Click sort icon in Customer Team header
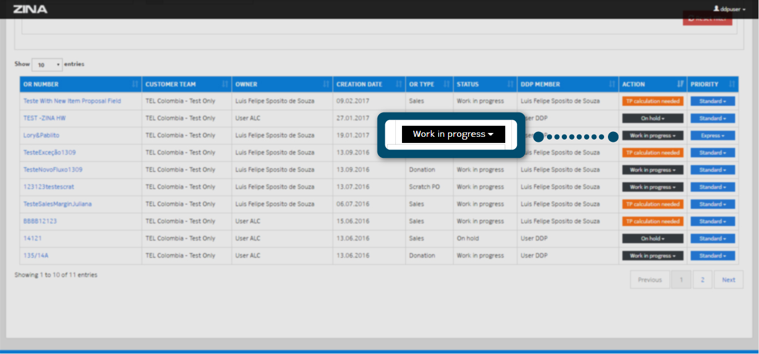The height and width of the screenshot is (354, 759). click(x=225, y=84)
